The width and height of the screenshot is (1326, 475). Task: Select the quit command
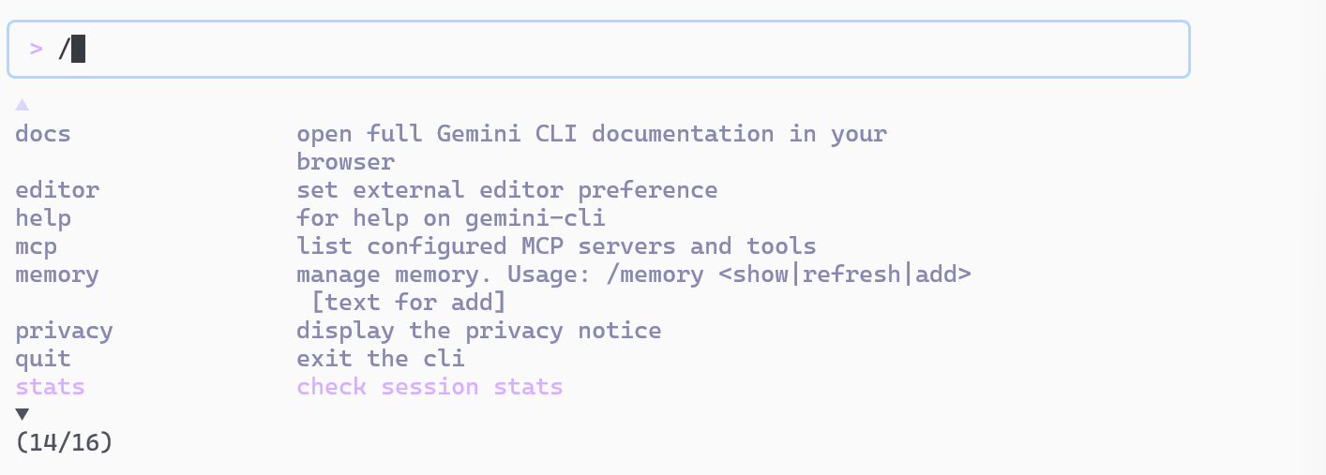43,359
